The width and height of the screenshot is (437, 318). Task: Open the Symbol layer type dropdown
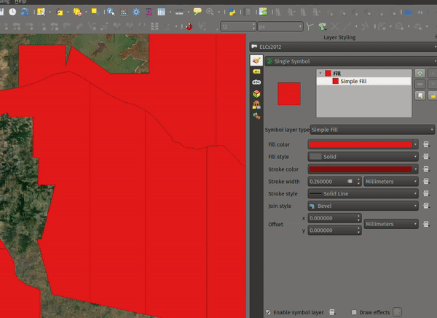pos(372,130)
